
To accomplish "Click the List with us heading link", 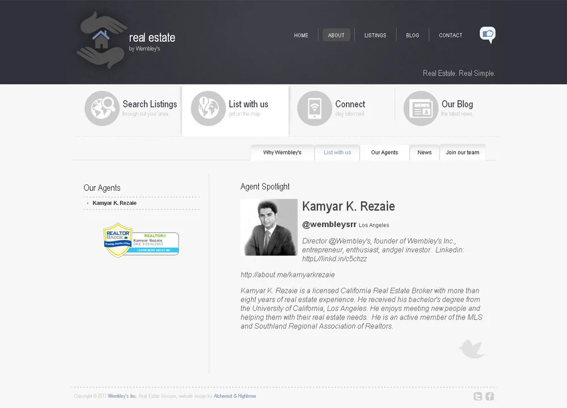I will (248, 104).
